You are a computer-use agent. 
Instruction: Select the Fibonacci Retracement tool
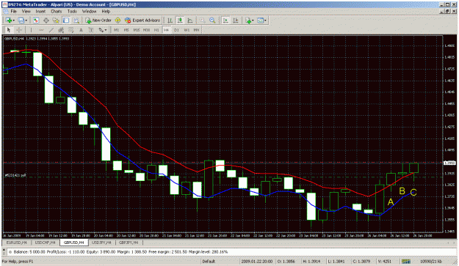point(71,30)
